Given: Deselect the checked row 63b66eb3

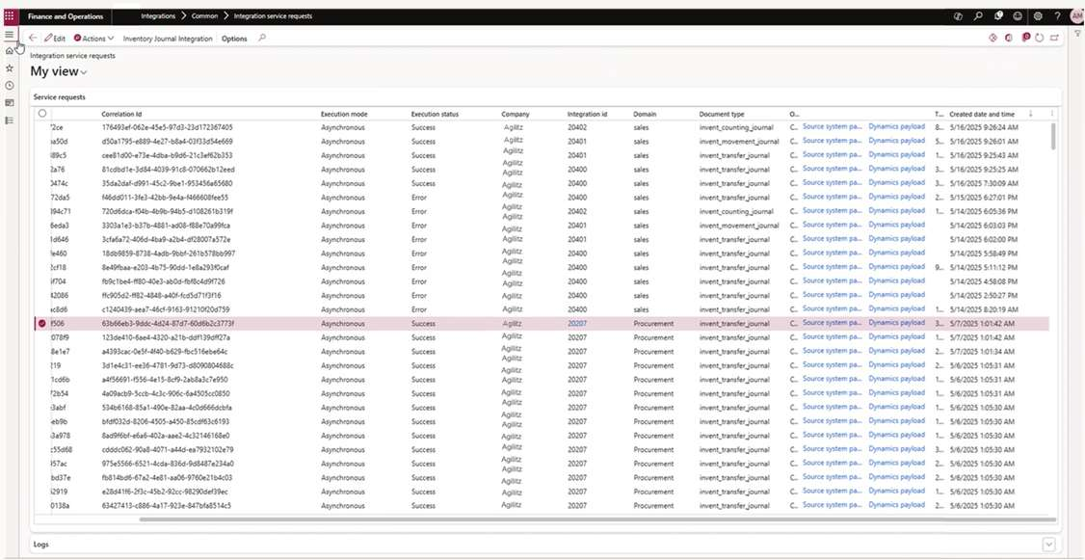Looking at the screenshot, I should 42,323.
